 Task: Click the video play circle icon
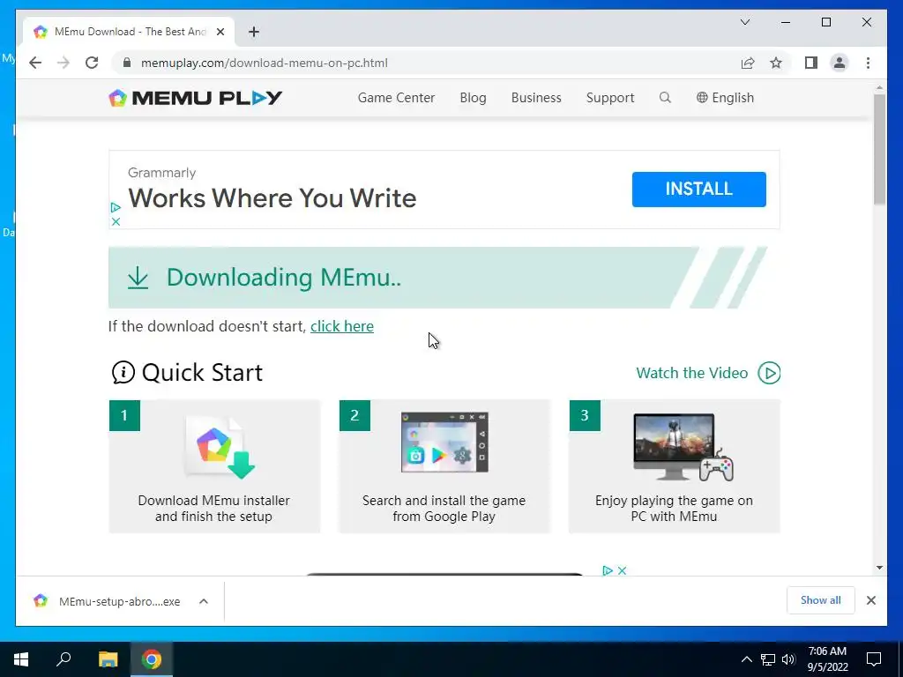tap(769, 373)
